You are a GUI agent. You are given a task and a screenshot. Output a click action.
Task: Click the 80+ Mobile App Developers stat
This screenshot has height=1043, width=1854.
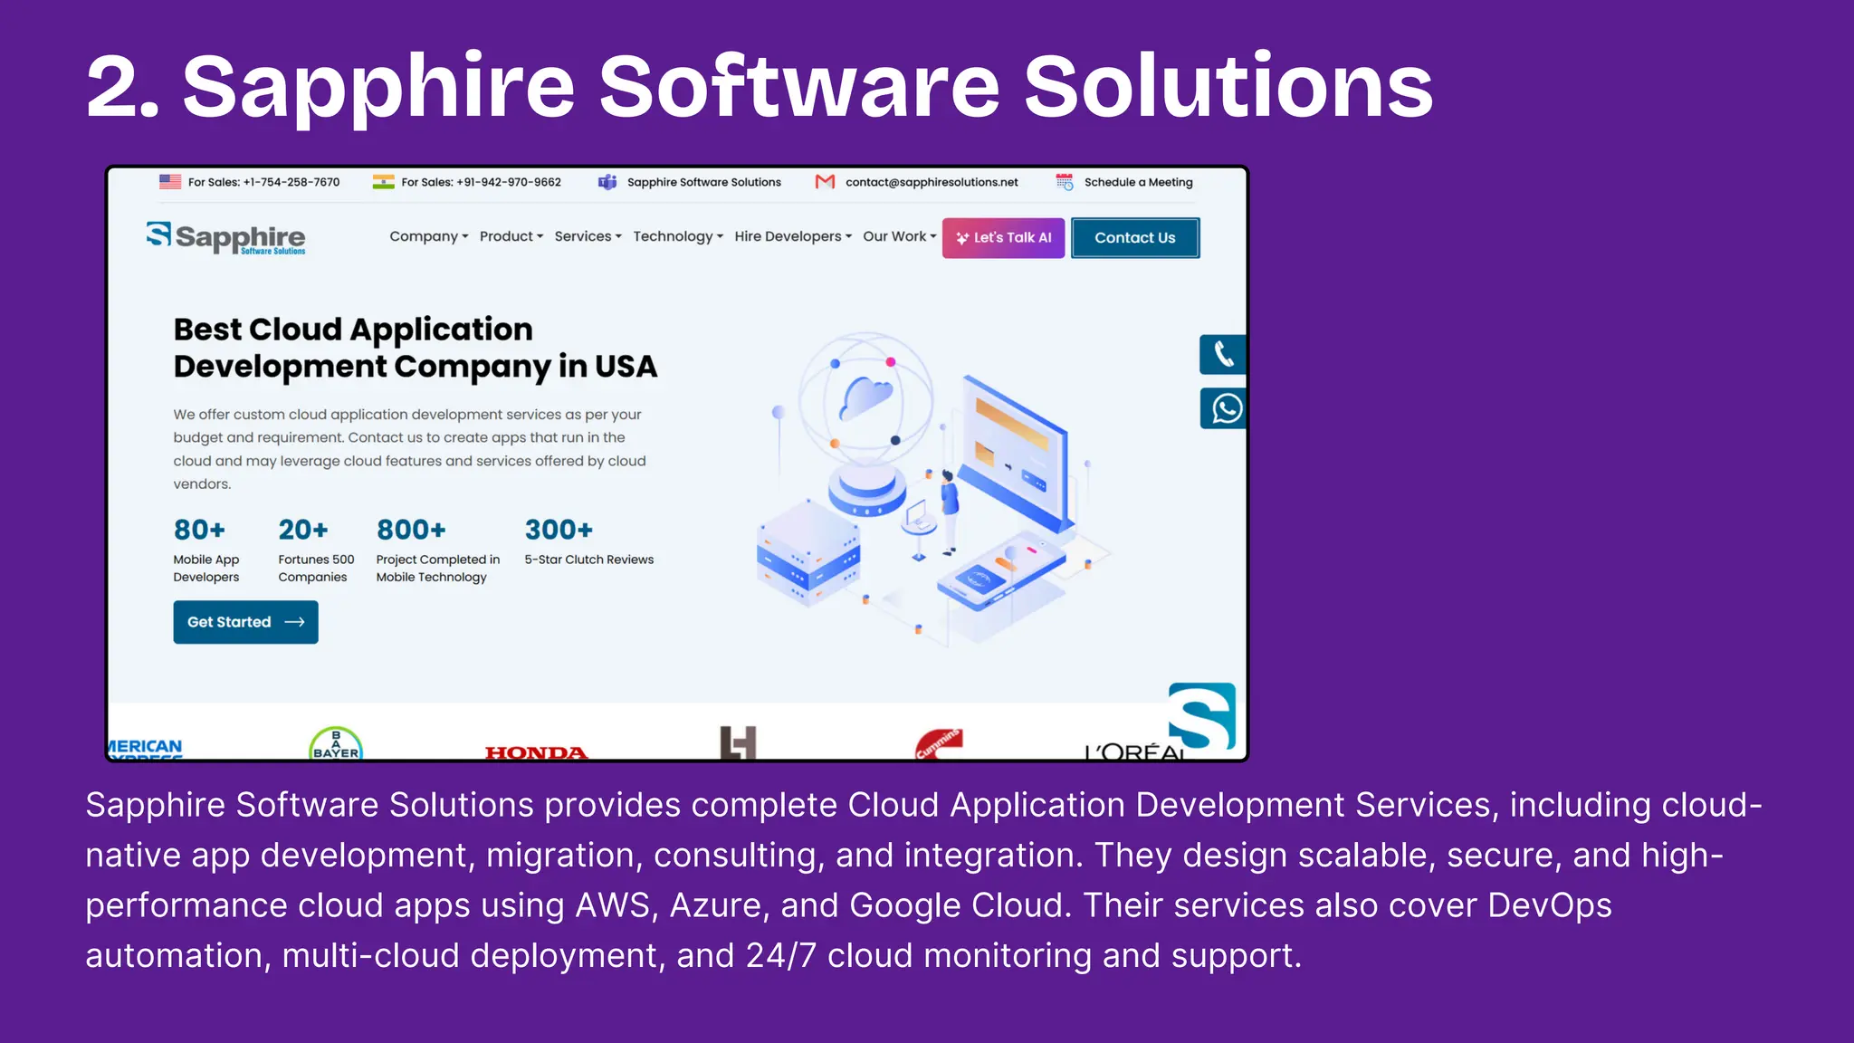coord(206,550)
